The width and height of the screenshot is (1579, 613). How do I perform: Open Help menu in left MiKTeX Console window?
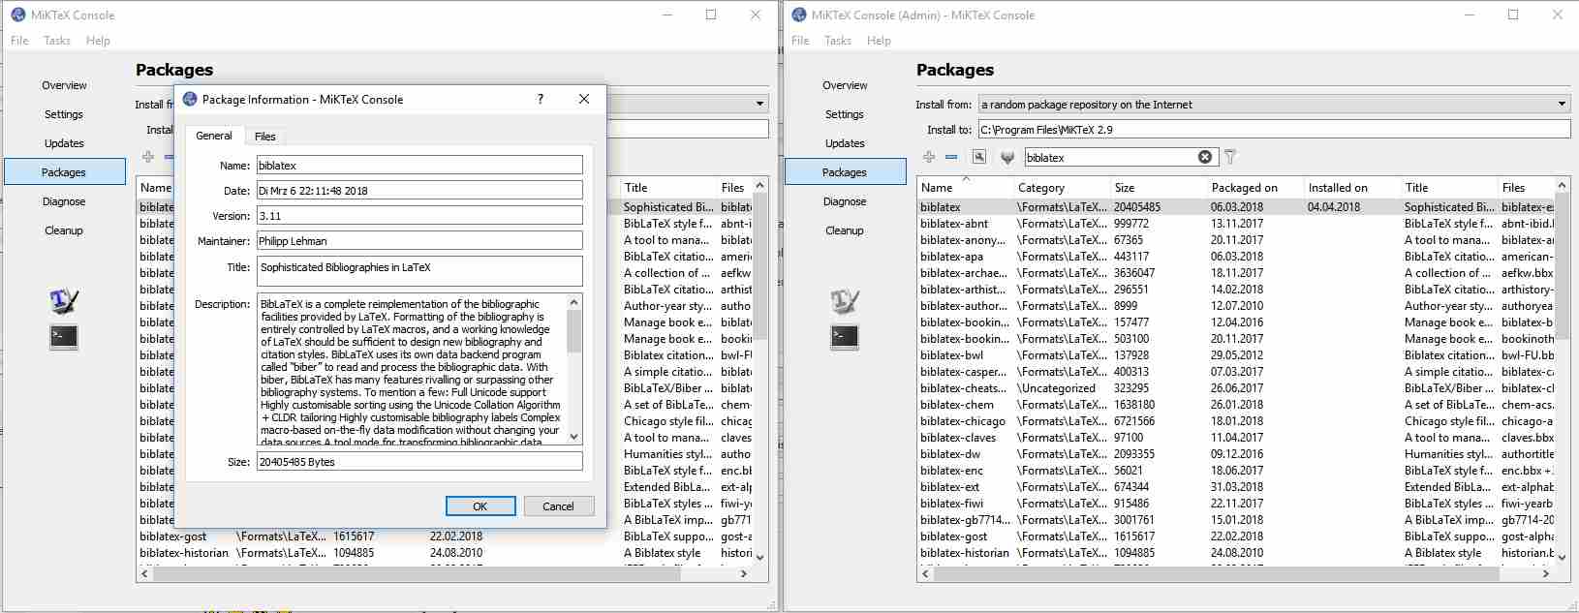[x=98, y=41]
